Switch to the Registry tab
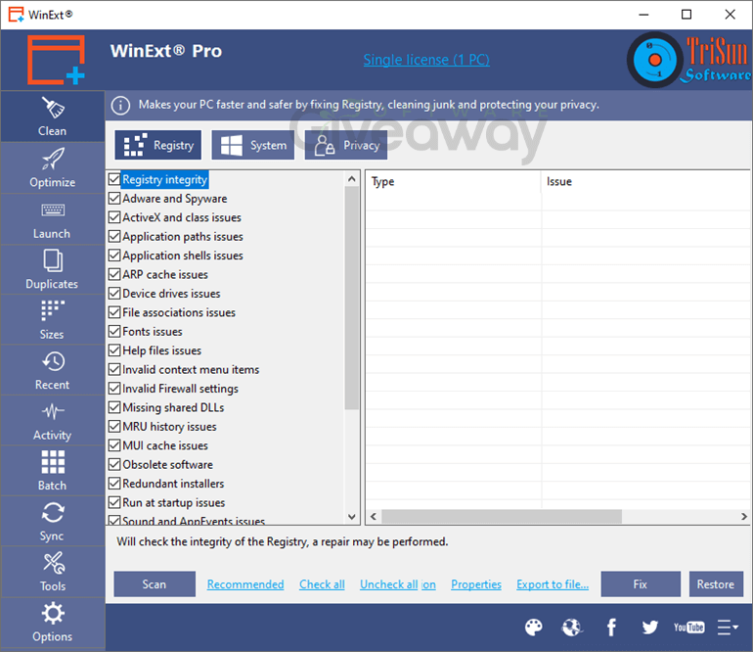The width and height of the screenshot is (753, 652). pyautogui.click(x=158, y=145)
